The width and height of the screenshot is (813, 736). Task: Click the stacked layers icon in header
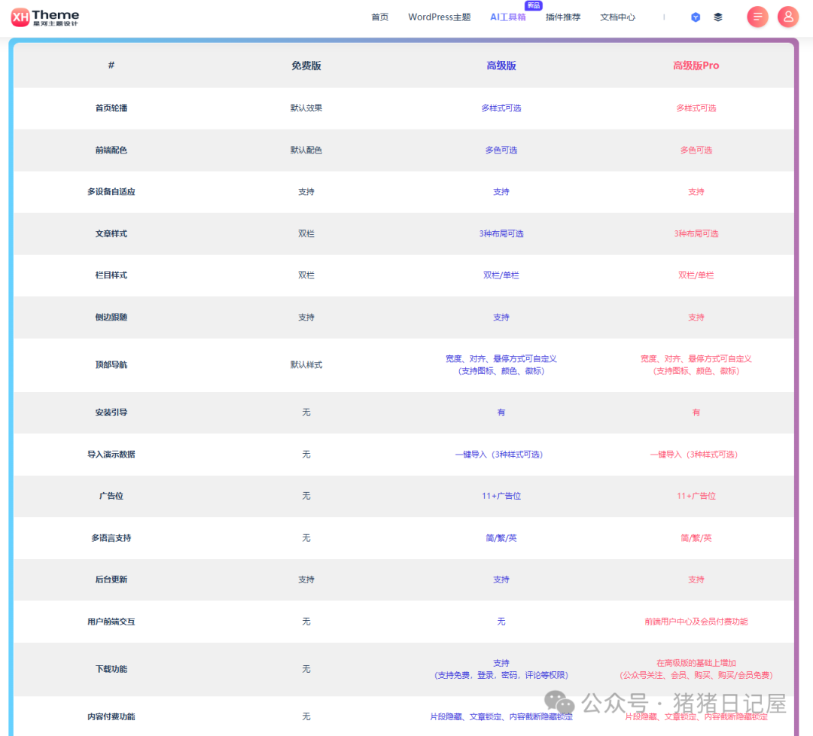(718, 17)
